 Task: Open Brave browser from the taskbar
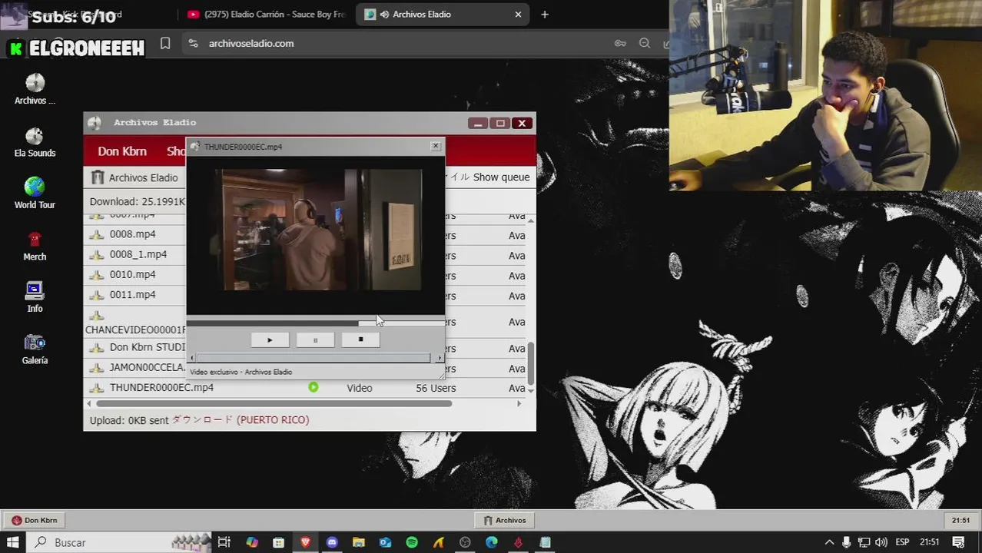[x=305, y=542]
